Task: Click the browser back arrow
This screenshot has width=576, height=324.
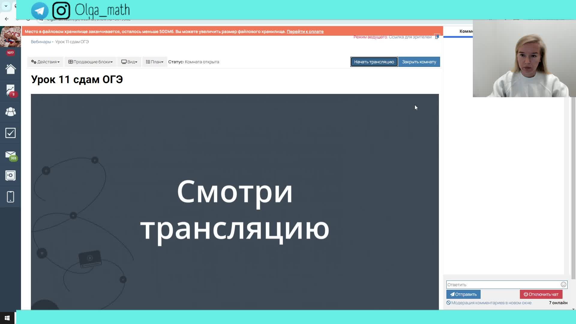Action: pyautogui.click(x=7, y=19)
